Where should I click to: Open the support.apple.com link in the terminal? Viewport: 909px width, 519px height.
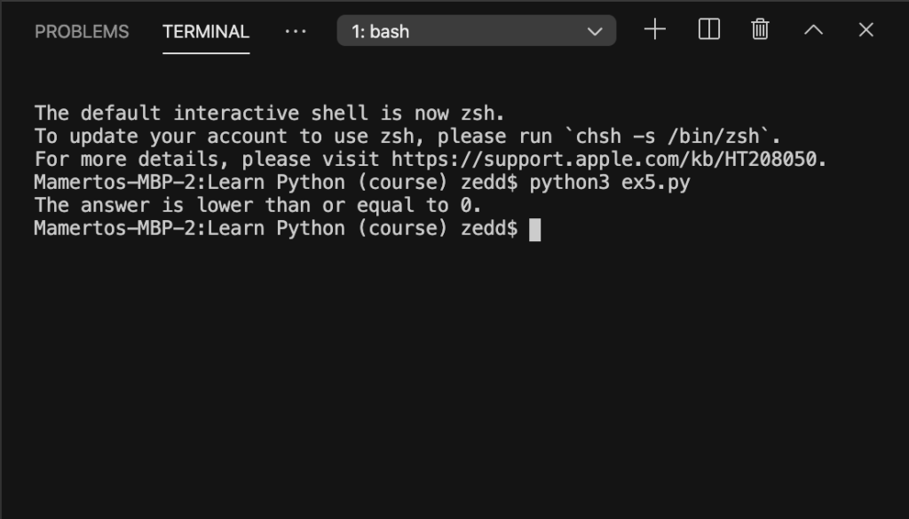click(x=604, y=160)
